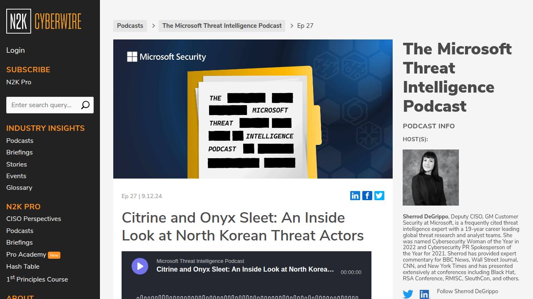Click the audio waveform progress bar
The width and height of the screenshot is (533, 299).
tap(247, 297)
